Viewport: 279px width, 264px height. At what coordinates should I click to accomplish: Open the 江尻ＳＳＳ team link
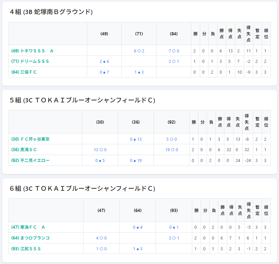point(26,249)
